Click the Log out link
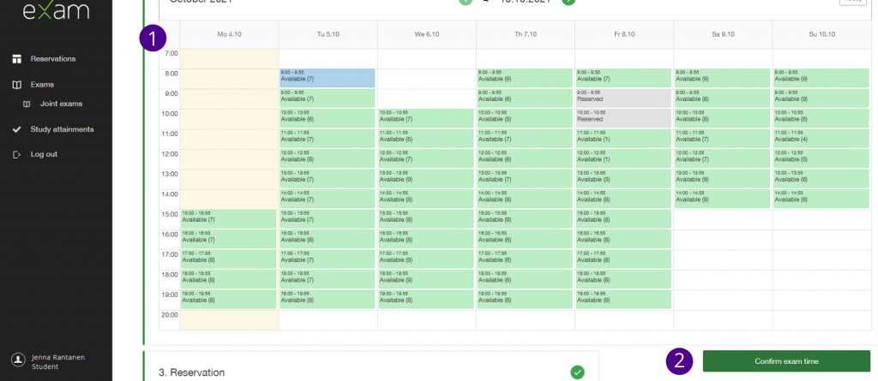Image resolution: width=878 pixels, height=381 pixels. 44,154
